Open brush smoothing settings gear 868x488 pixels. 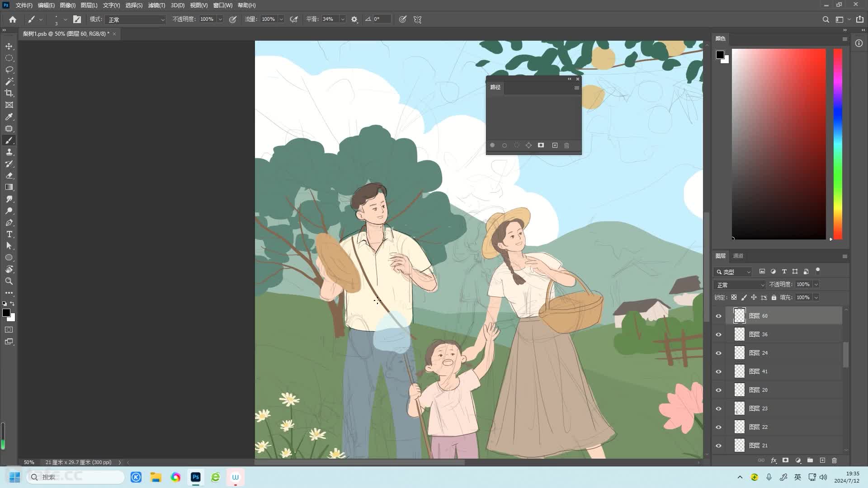click(x=354, y=19)
